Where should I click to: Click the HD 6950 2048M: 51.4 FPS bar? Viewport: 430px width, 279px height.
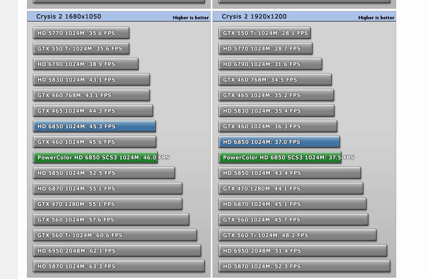(303, 251)
